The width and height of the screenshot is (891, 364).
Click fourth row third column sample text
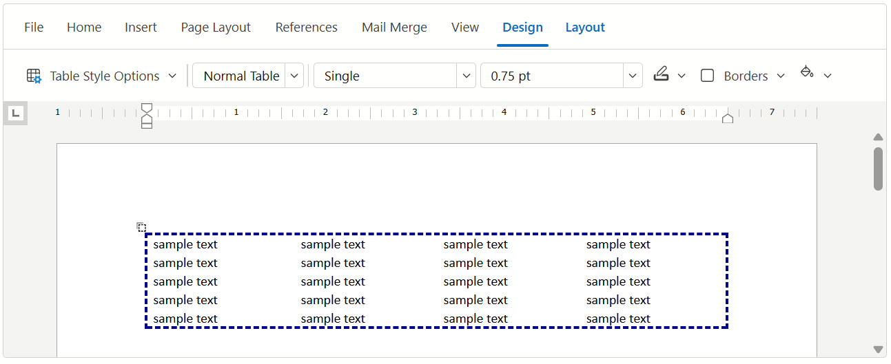[x=475, y=300]
